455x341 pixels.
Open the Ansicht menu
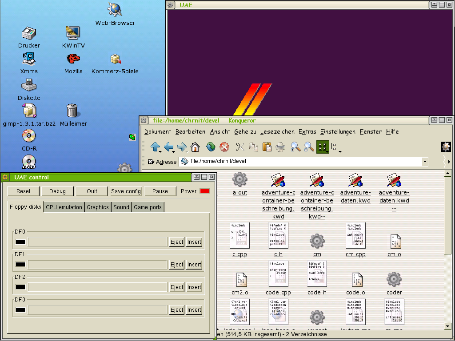pyautogui.click(x=220, y=131)
